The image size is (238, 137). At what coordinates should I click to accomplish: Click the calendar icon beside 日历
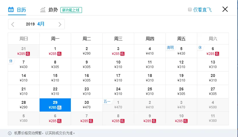pos(11,10)
